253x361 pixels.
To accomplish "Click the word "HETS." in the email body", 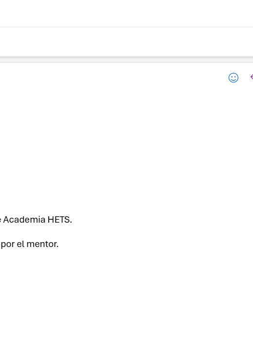I will coord(60,220).
